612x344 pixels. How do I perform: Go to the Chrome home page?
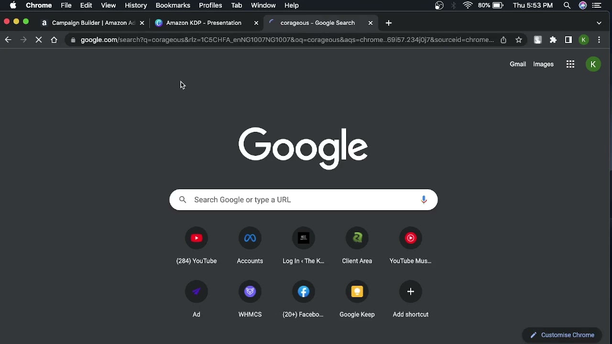(54, 40)
